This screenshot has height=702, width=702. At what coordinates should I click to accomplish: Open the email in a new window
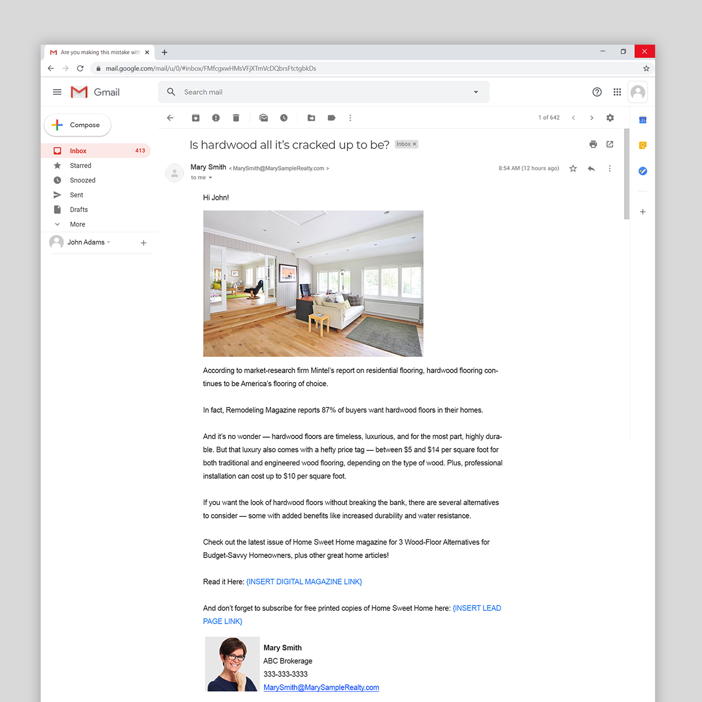click(x=610, y=144)
